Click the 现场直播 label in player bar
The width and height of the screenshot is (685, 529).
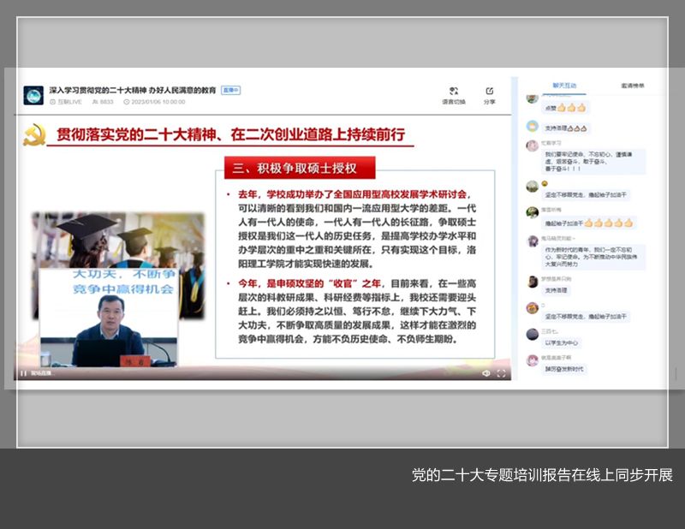tap(41, 373)
